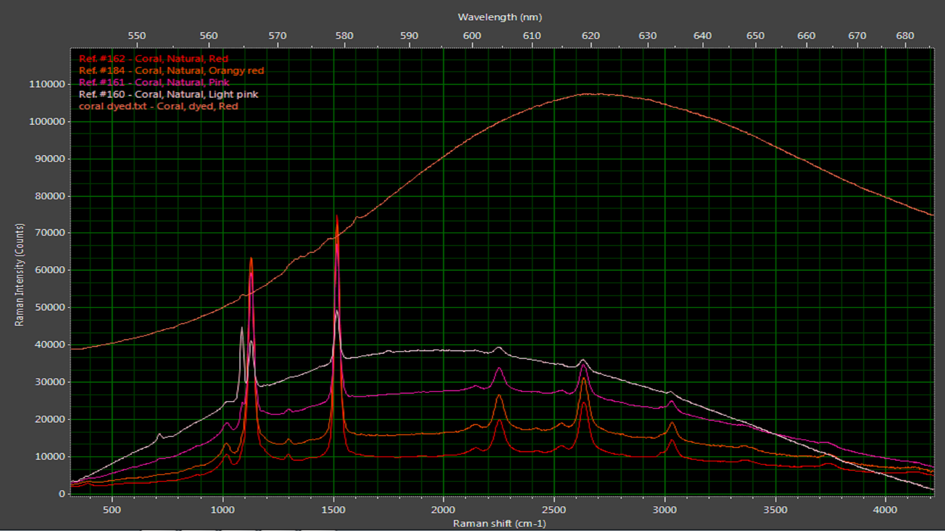This screenshot has height=531, width=945.
Task: Click the 110000 tick label on the intensity axis
Action: [x=47, y=84]
